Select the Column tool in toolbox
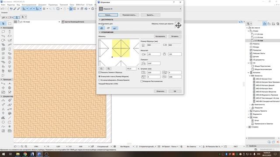Image resolution: width=280 pixels, height=157 pixels. tap(10, 32)
